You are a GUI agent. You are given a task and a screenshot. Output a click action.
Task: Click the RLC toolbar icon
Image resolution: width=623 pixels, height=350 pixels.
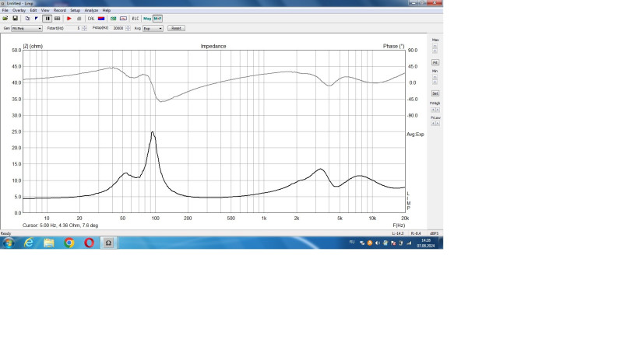[x=136, y=18]
